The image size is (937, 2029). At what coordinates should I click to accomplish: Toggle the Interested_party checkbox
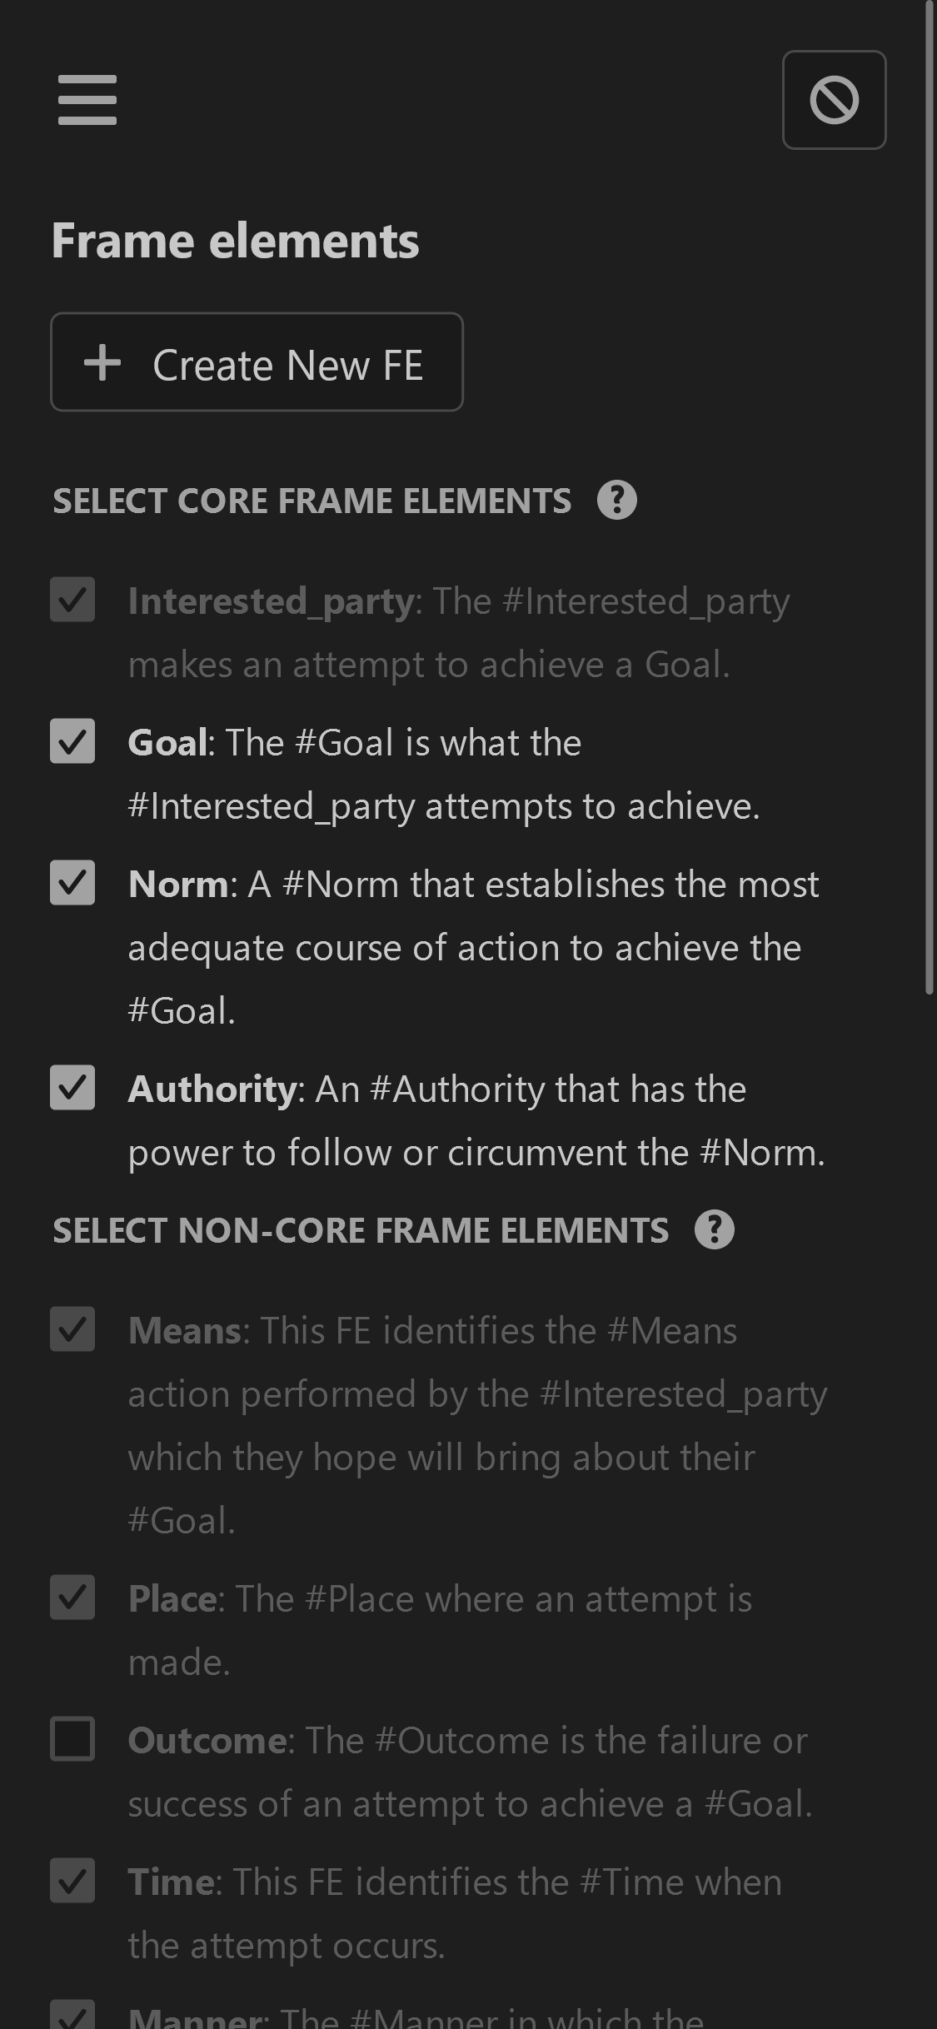72,599
